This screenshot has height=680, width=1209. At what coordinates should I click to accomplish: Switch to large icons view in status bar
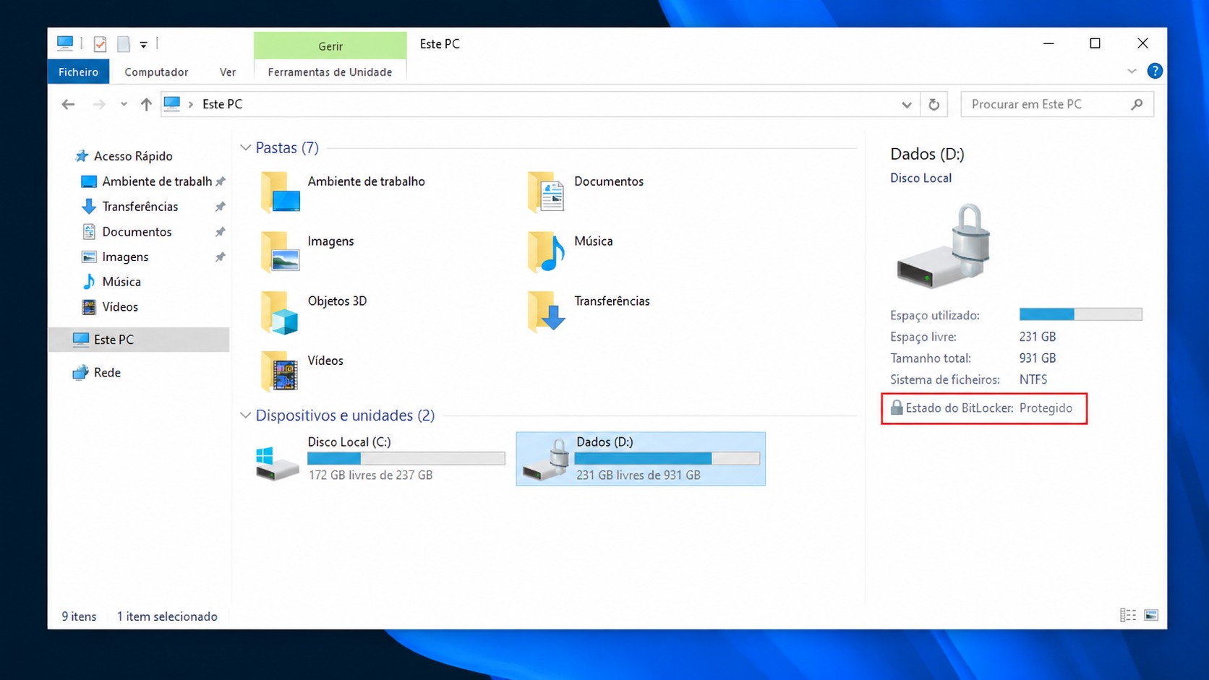[x=1151, y=616]
